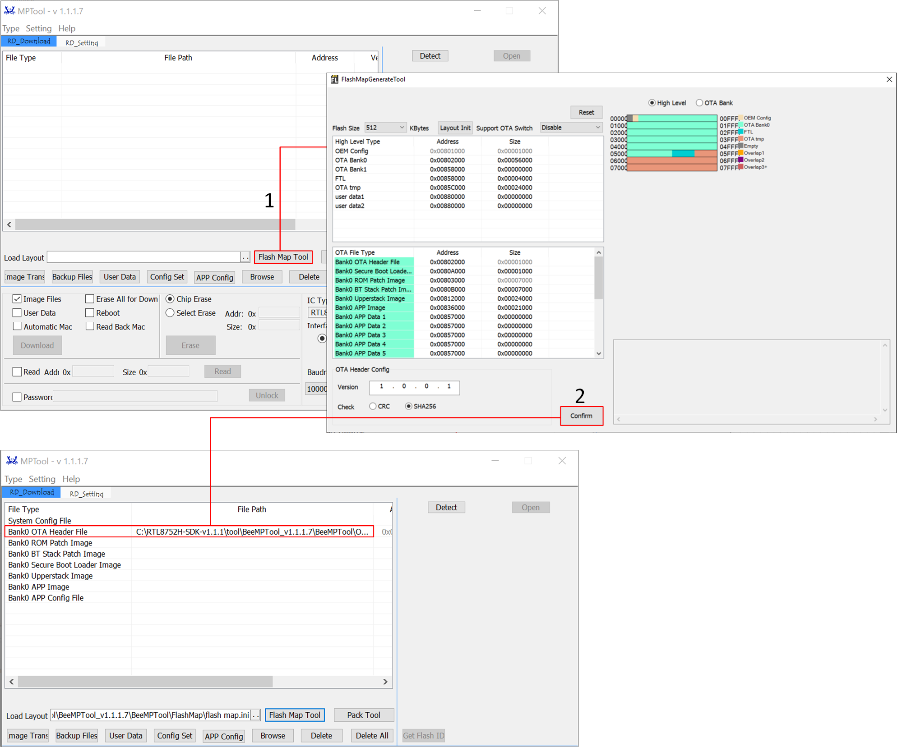Click left arrow of upper file list scrollbar
The image size is (897, 747).
click(9, 225)
